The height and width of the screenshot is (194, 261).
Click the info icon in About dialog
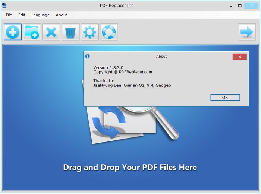[x=87, y=56]
